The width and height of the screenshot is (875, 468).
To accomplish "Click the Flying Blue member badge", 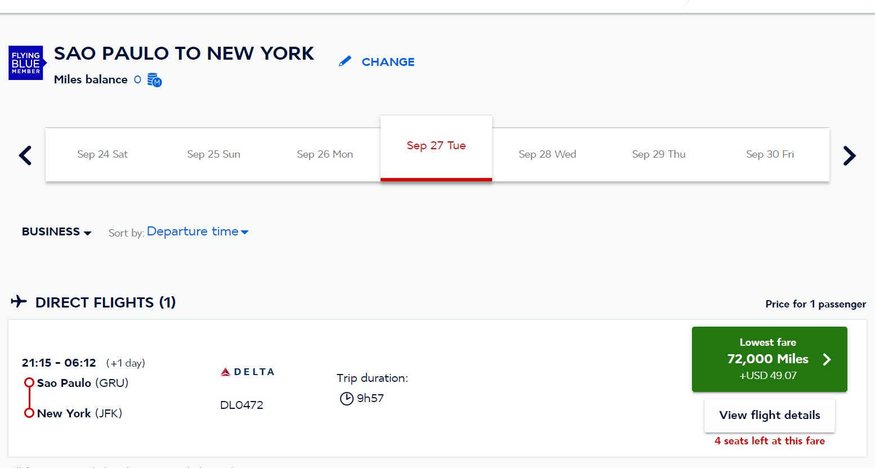I will coord(26,63).
